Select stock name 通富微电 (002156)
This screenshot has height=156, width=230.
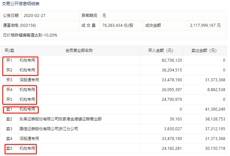pyautogui.click(x=19, y=25)
